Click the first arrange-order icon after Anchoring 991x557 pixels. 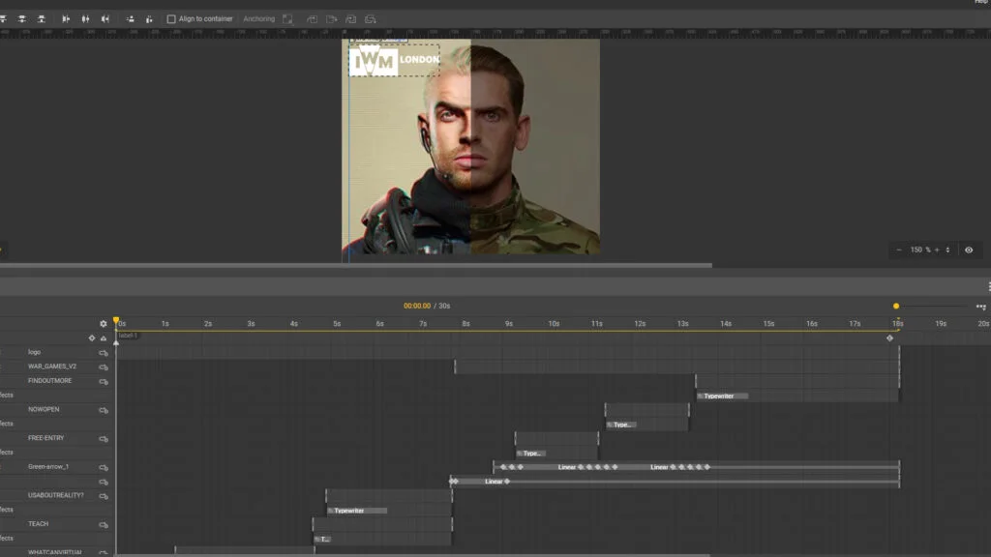(313, 19)
